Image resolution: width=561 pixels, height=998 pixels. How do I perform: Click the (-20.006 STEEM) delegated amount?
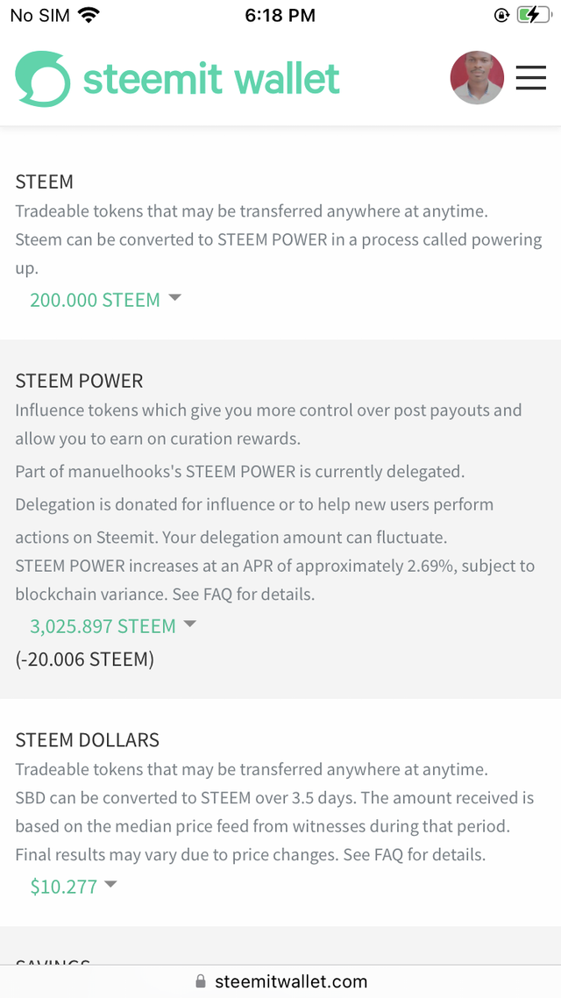pos(84,659)
